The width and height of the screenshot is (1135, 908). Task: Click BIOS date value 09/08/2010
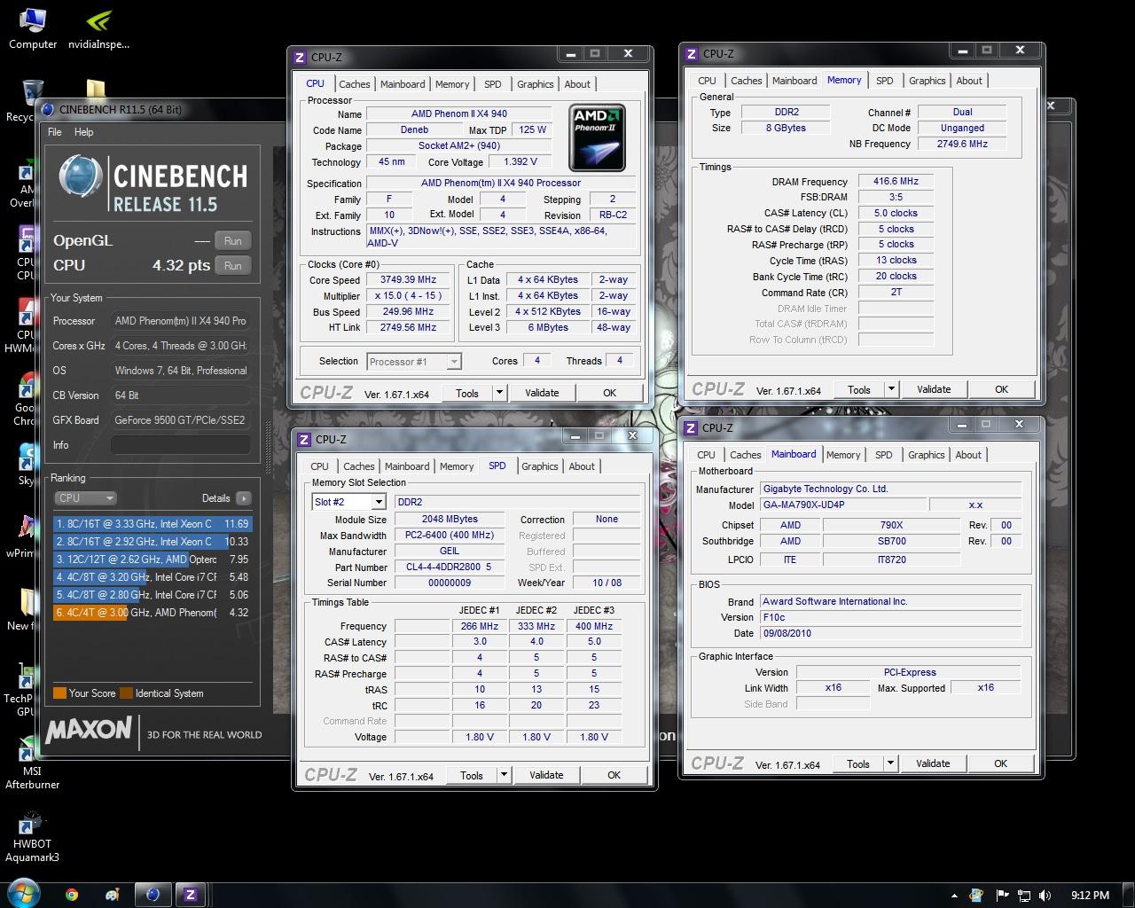tap(891, 633)
